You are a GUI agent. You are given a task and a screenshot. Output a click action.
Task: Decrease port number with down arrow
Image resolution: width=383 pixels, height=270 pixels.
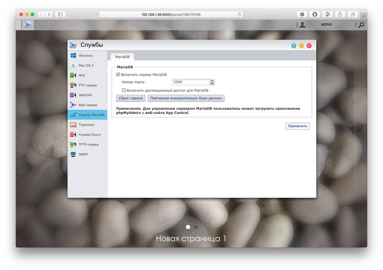[212, 84]
